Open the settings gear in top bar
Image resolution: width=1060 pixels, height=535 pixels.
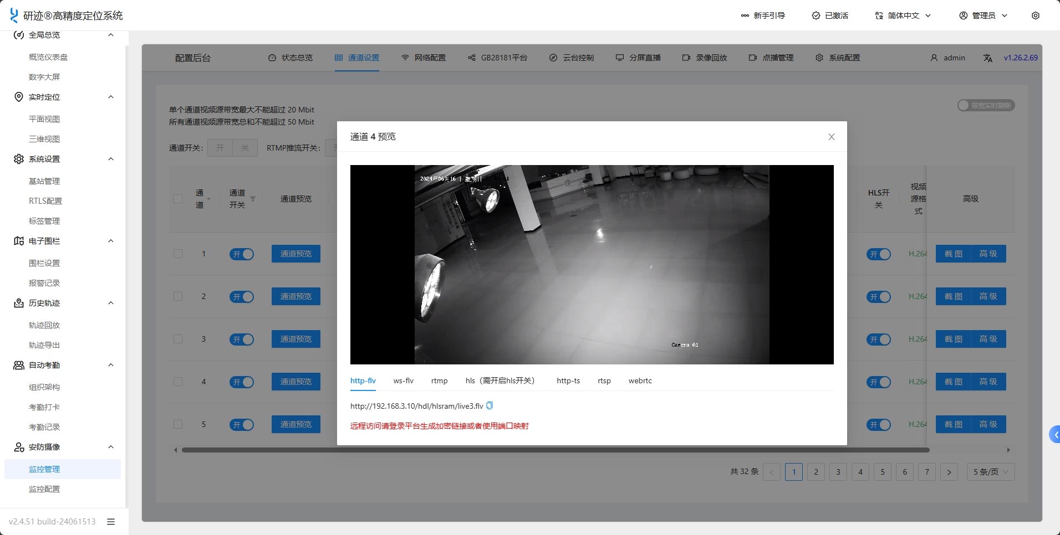point(1035,16)
